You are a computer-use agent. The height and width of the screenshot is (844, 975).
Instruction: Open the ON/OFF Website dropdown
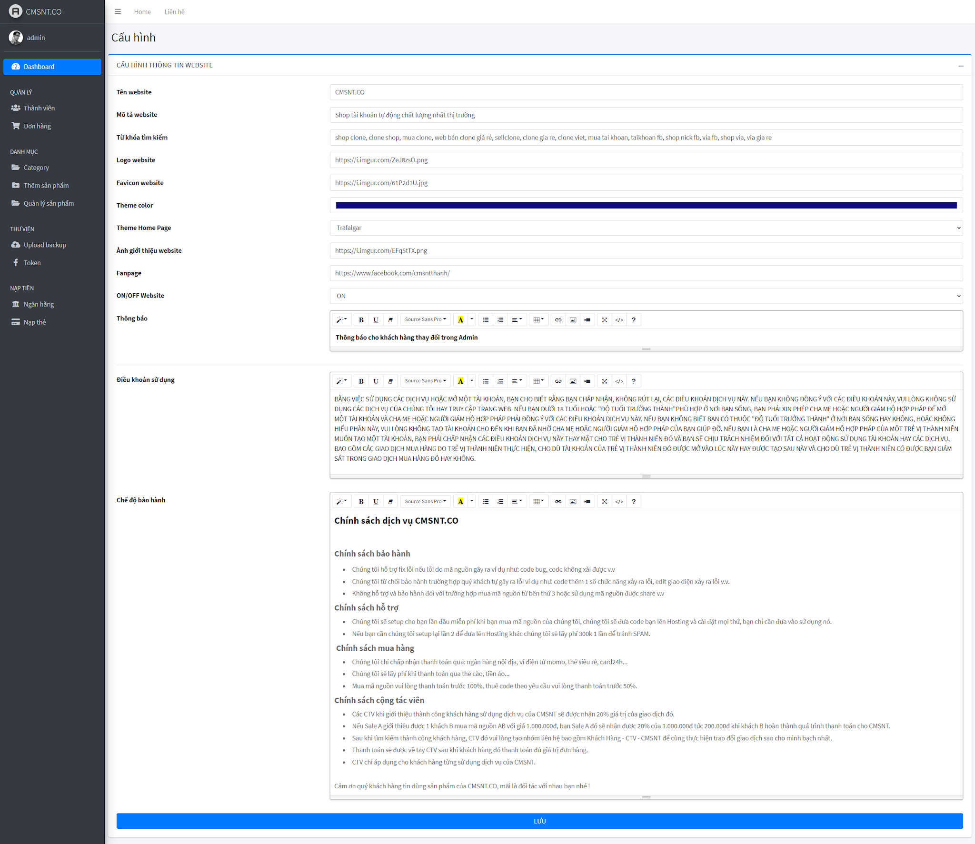(x=646, y=296)
